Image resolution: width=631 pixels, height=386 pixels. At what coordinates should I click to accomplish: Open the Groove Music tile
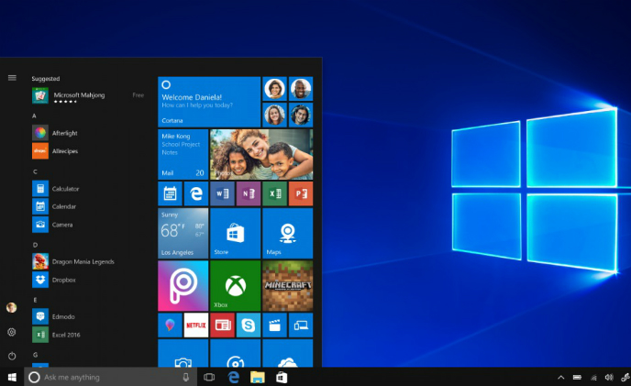tap(236, 353)
